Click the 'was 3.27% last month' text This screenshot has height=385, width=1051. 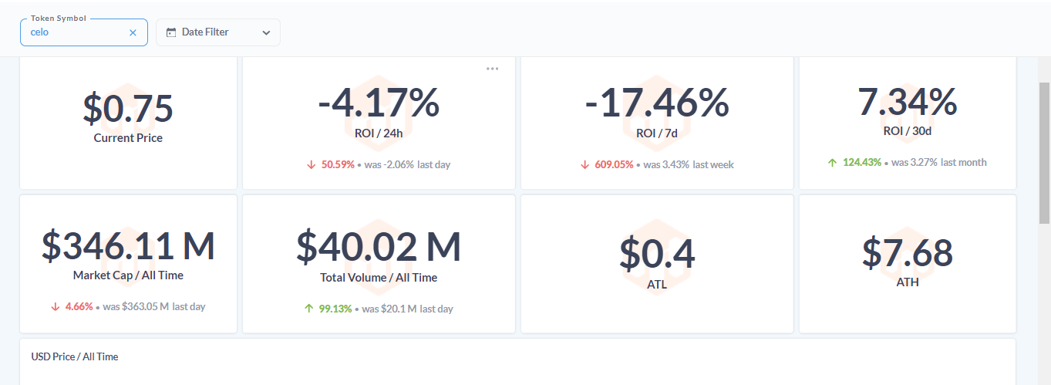(938, 162)
